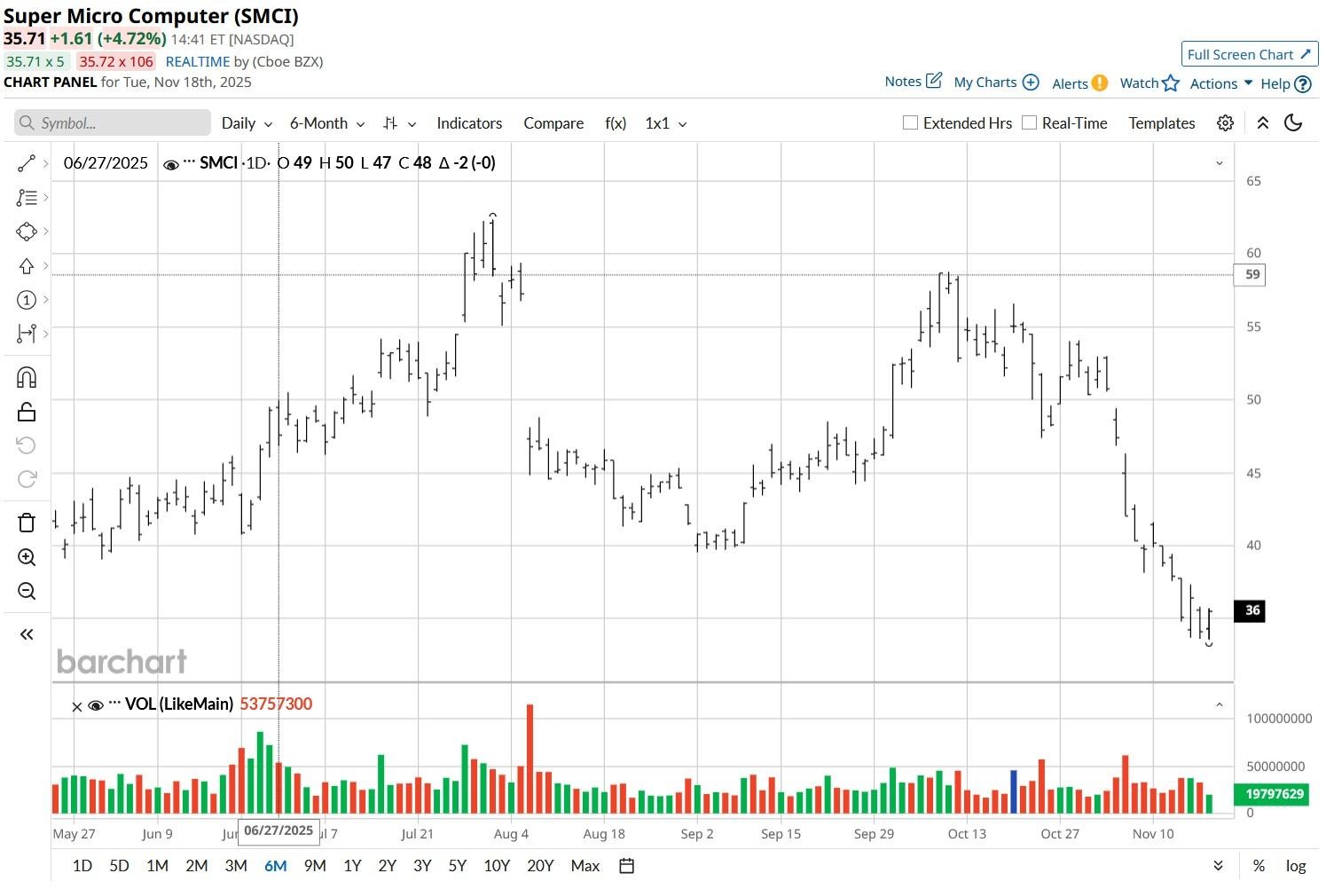Screen dimensions: 1326x889
Task: Remove the VOL indicator pane
Action: coord(76,706)
